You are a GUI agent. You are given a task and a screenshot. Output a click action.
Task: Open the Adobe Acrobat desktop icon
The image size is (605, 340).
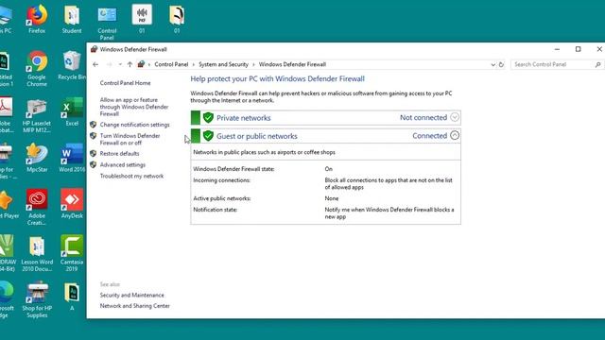click(x=7, y=115)
